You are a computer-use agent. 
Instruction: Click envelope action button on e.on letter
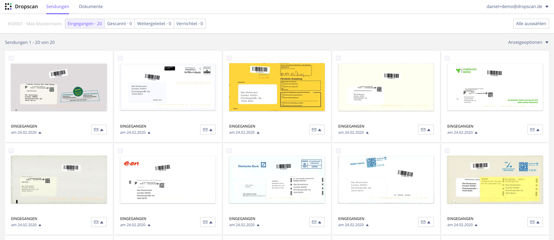pyautogui.click(x=208, y=222)
